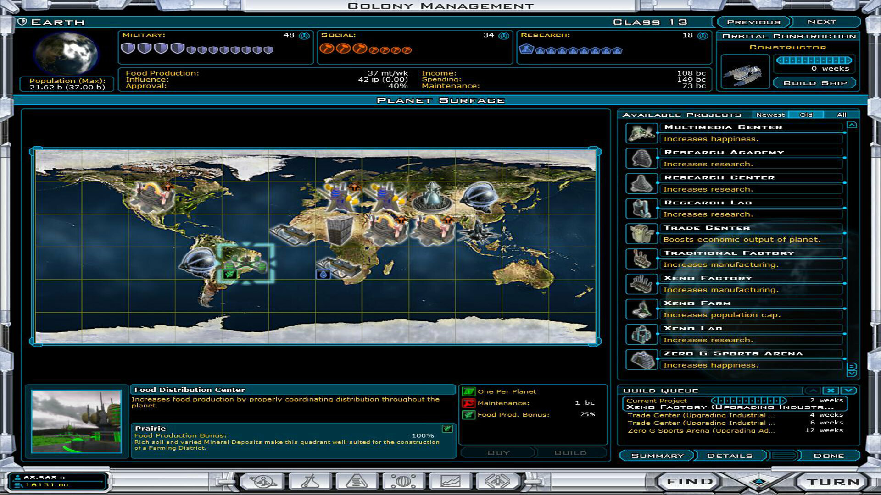Keep the Old projects filter enabled
Screen dimensions: 881x495
pos(807,115)
